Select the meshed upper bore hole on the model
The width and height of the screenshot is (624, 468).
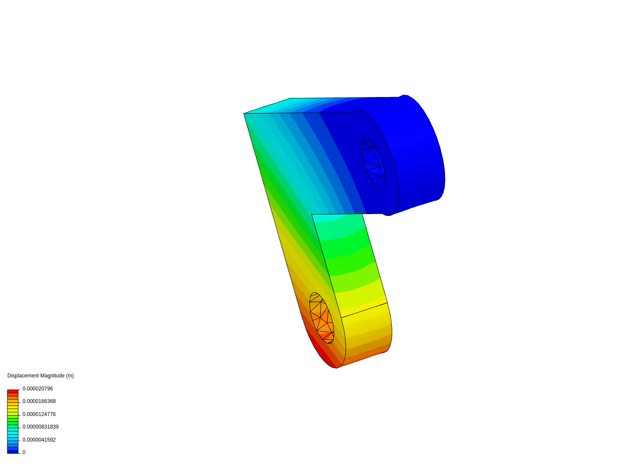click(373, 163)
